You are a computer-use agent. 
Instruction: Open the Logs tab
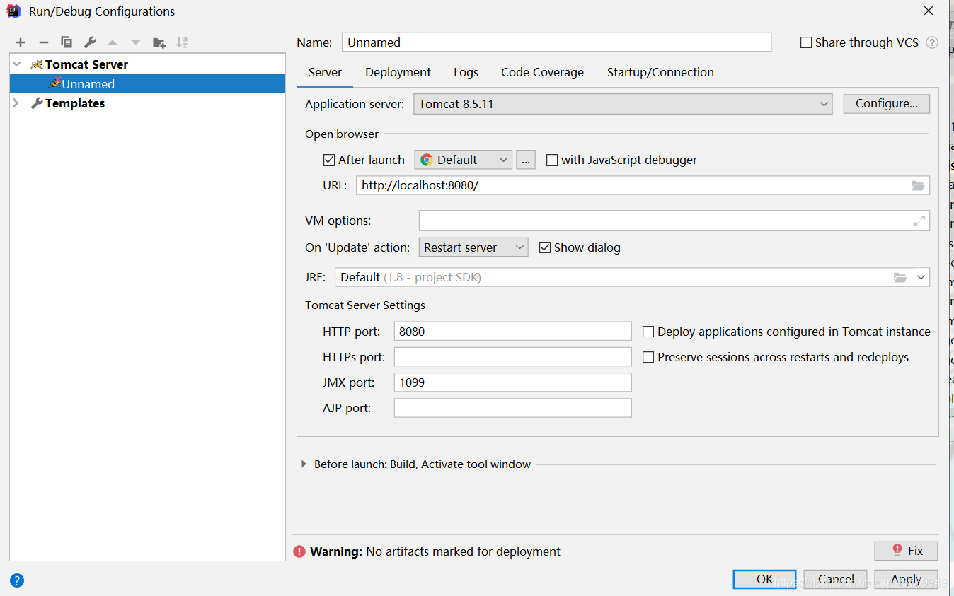[466, 72]
